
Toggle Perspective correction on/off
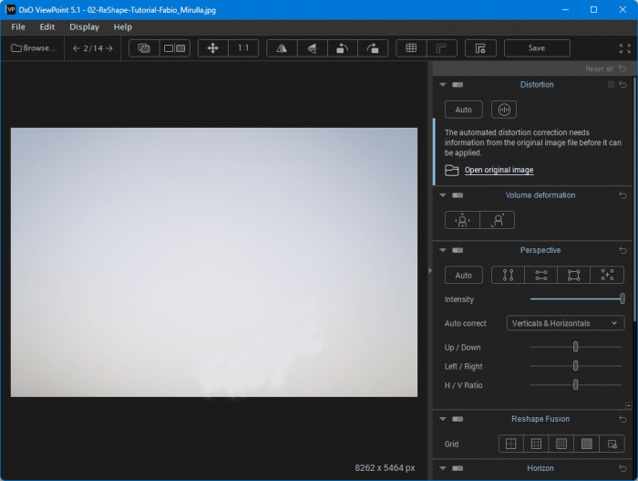click(x=458, y=250)
